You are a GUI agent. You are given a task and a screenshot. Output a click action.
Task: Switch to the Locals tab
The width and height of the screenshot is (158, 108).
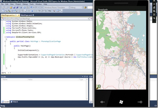coord(5,102)
